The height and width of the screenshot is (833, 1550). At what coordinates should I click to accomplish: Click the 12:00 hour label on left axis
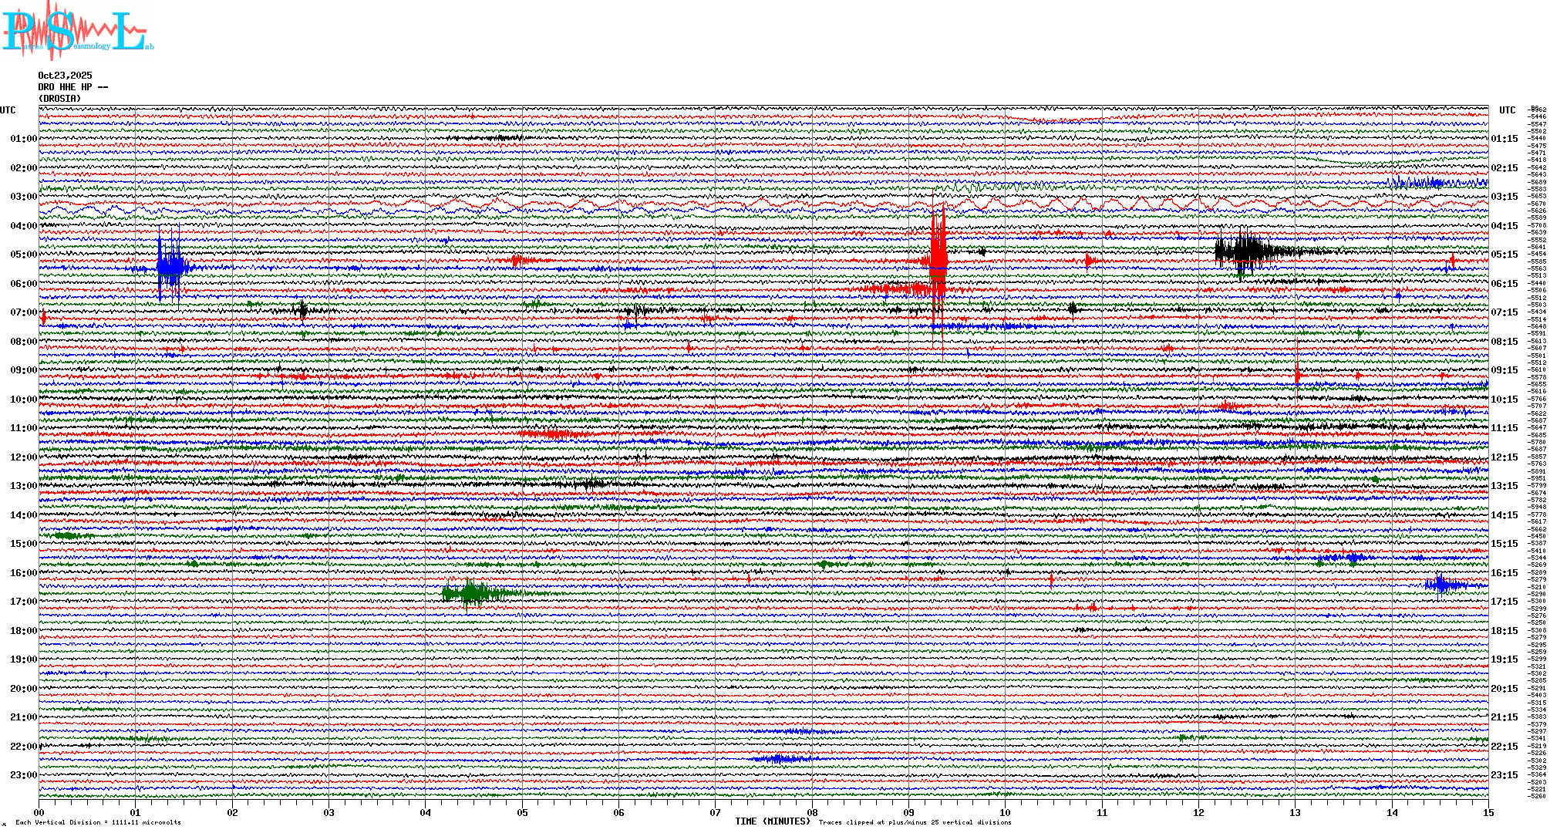[x=23, y=457]
